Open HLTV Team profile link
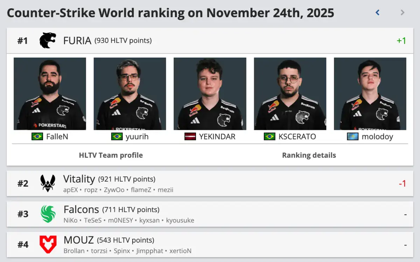Screen dimensions: 420x262 pyautogui.click(x=111, y=155)
